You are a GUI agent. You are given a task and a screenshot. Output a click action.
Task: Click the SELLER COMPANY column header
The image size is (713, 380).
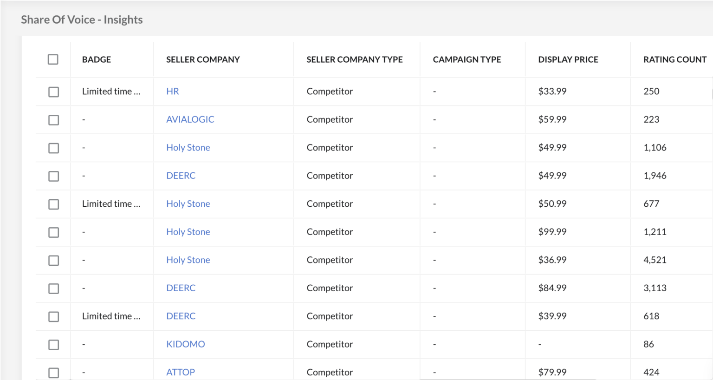tap(203, 59)
